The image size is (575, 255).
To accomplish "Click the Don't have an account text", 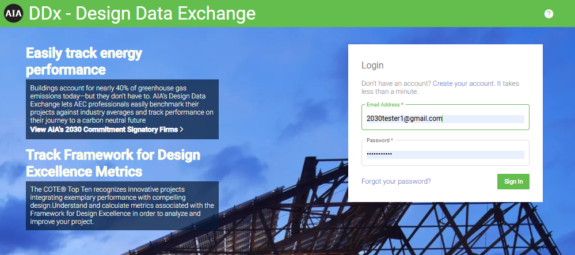I will [x=397, y=83].
